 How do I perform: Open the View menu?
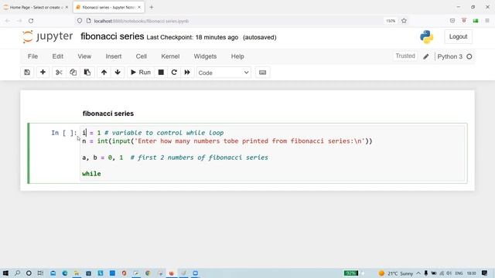point(84,56)
